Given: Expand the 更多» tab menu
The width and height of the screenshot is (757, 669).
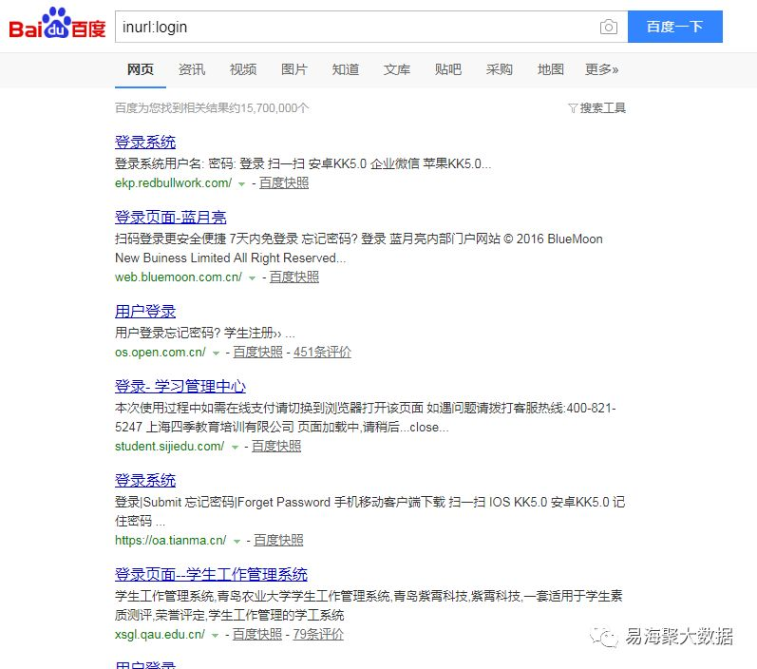Looking at the screenshot, I should click(601, 69).
